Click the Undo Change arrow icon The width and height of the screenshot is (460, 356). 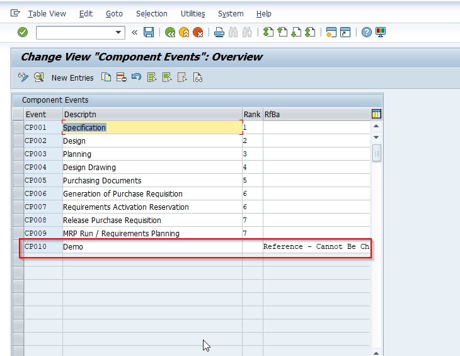[x=136, y=78]
